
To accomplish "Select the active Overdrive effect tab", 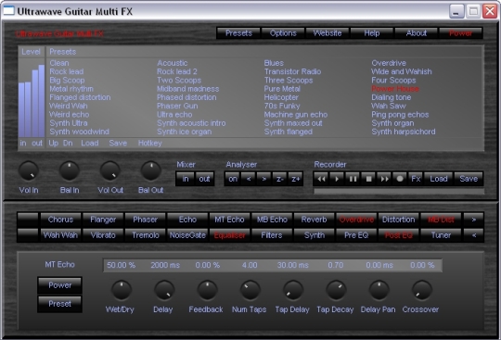I will coord(356,220).
